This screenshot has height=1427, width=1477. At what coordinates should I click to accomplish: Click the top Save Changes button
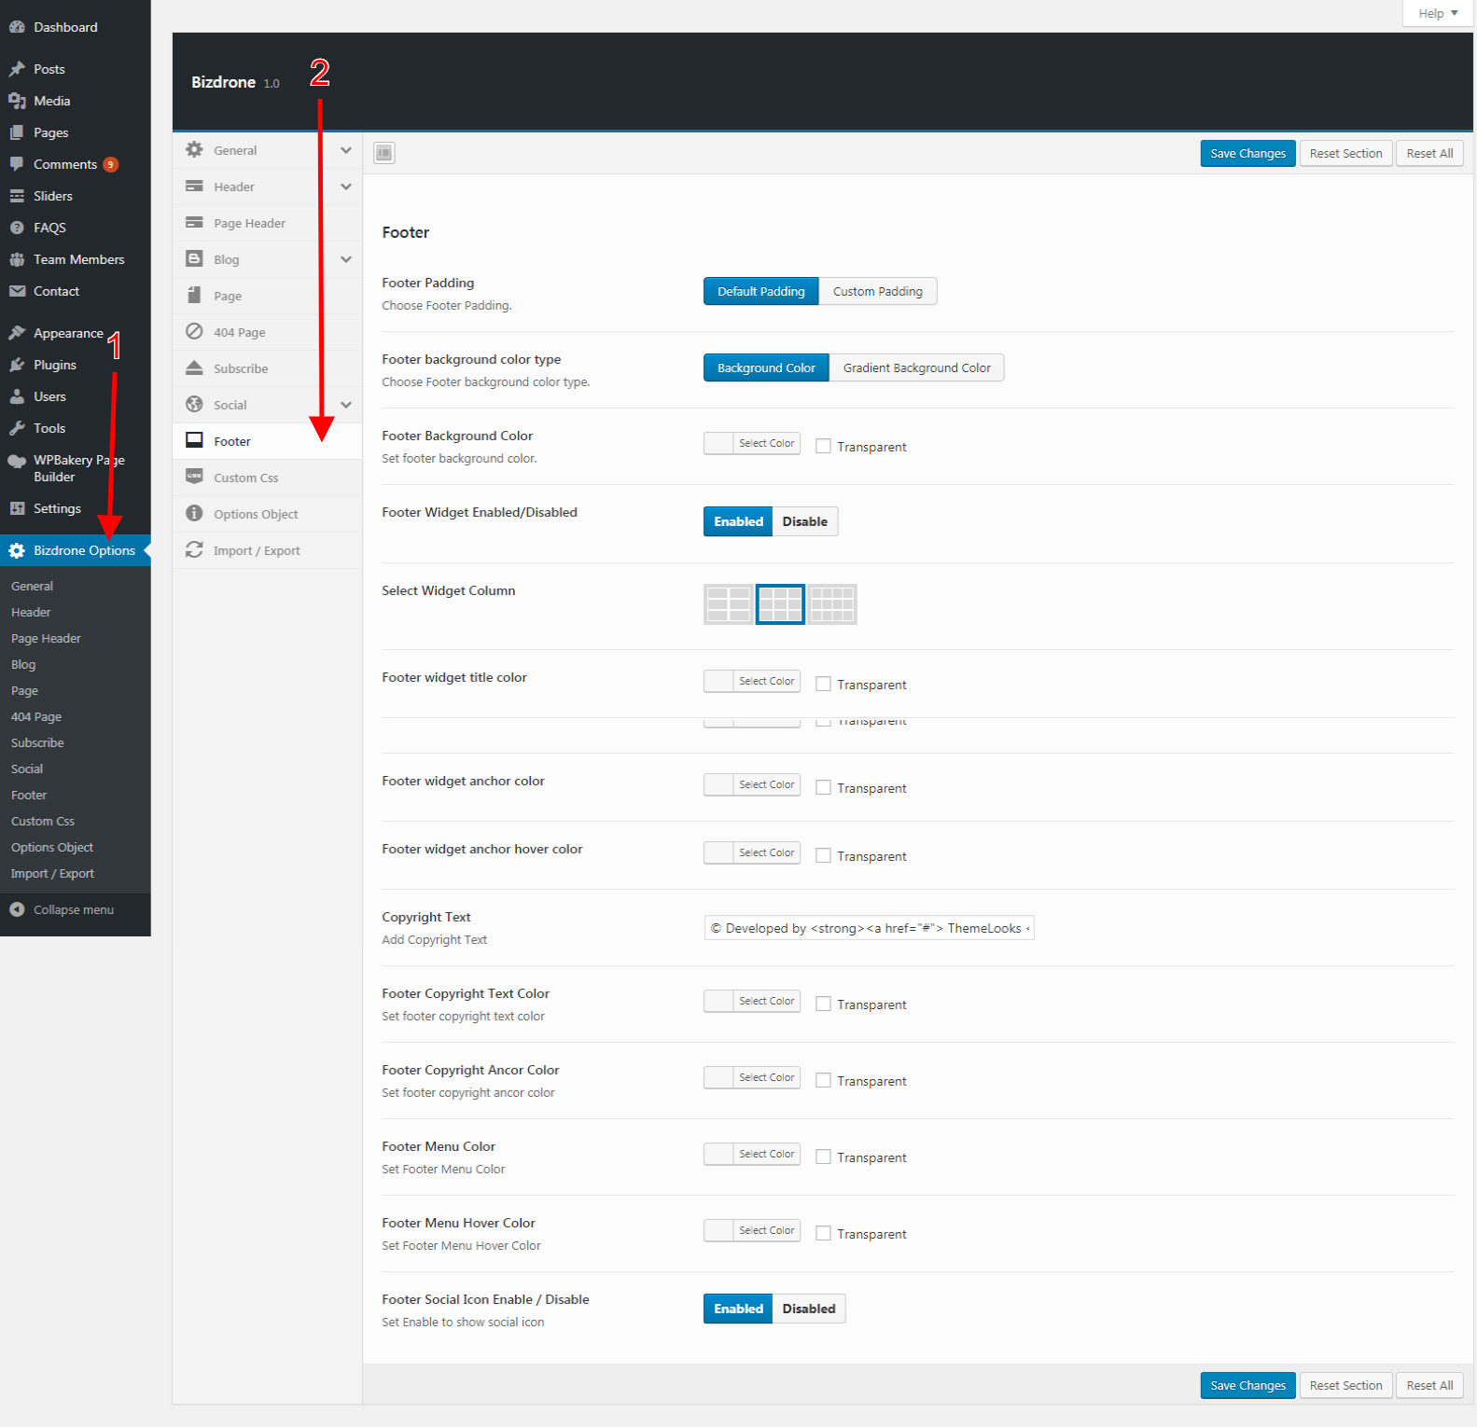click(1247, 153)
